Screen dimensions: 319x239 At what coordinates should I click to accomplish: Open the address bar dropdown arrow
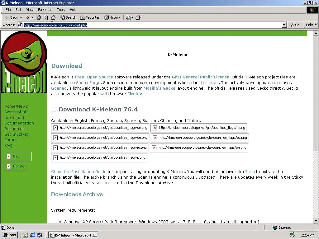click(x=284, y=25)
